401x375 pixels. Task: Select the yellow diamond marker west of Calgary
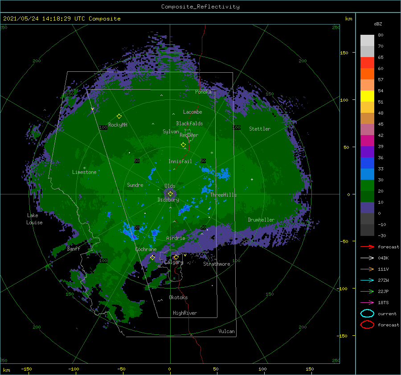152,257
